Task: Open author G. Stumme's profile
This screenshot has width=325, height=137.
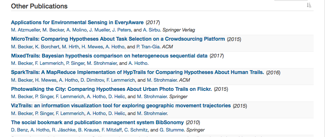Action: 172,130
